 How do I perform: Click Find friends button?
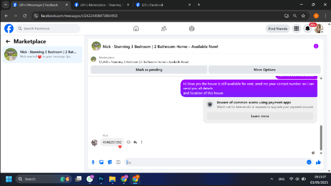coord(278,28)
